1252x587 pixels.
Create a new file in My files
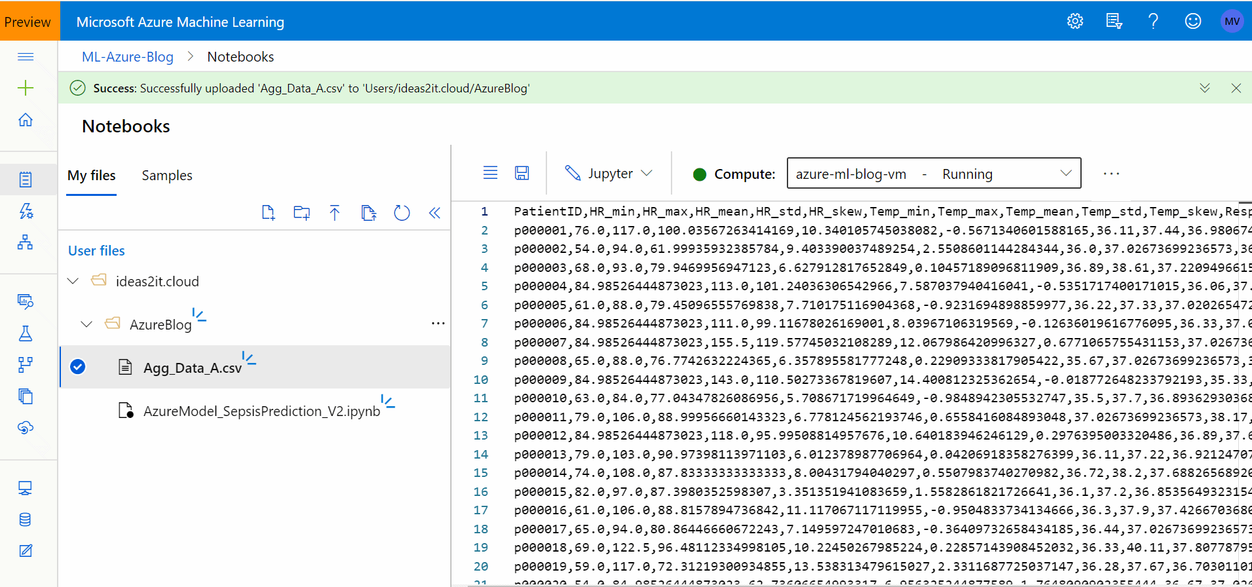tap(268, 213)
